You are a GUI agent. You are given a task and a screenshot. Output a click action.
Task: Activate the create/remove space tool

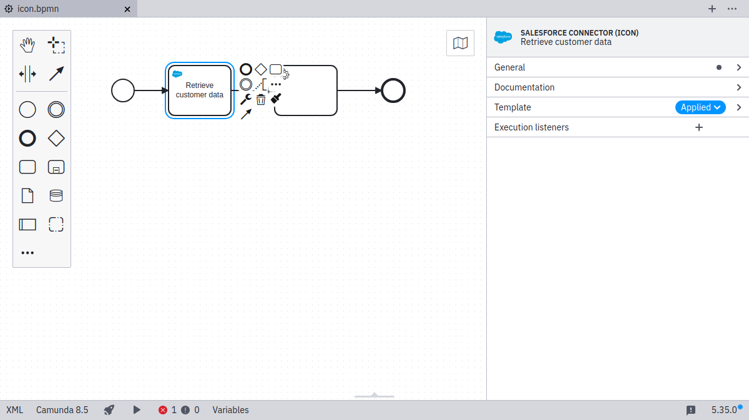click(x=27, y=74)
